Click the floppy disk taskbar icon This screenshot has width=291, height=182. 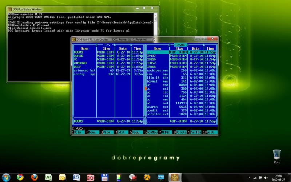click(x=105, y=177)
